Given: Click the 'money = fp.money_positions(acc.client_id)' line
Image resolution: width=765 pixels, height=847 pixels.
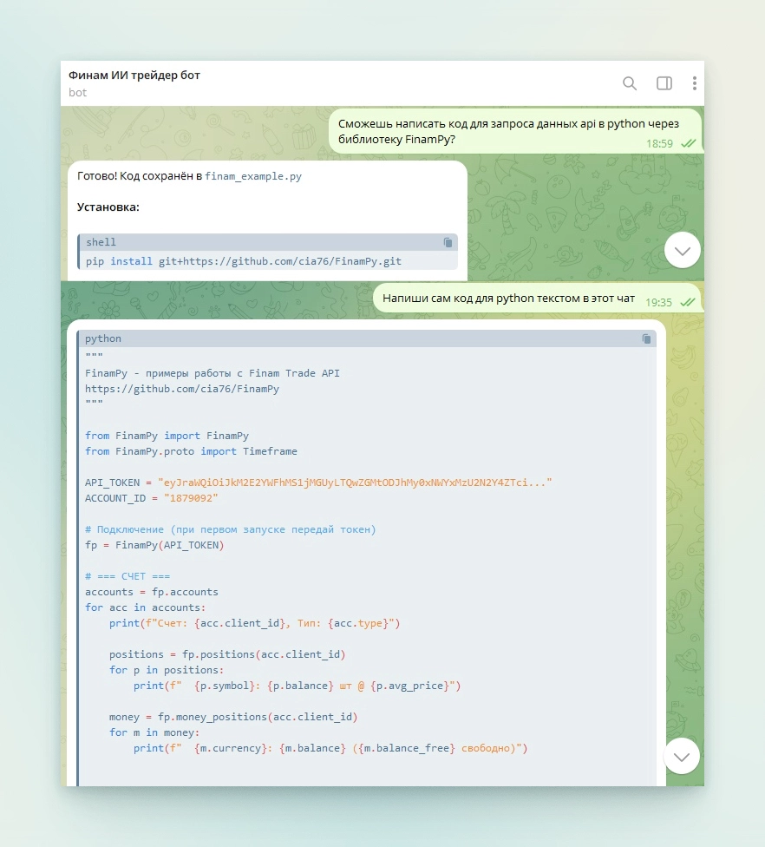Looking at the screenshot, I should [233, 717].
